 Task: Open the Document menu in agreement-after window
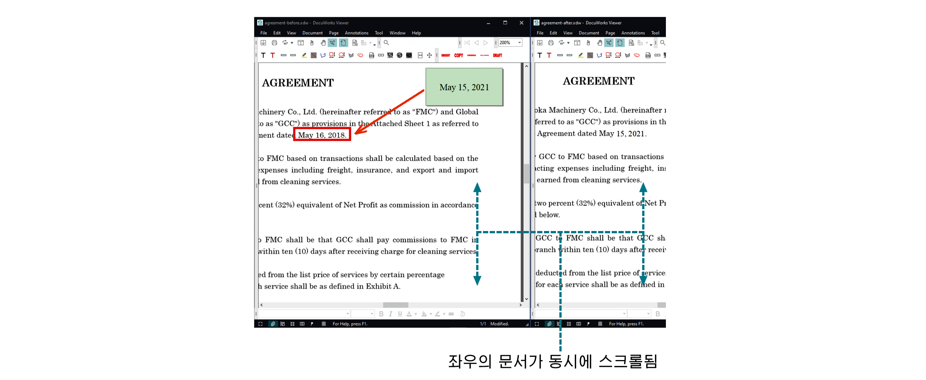tap(589, 33)
